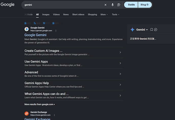175x120 pixels.
Task: Click the Google Gemini result favicon
Action: click(x=27, y=29)
